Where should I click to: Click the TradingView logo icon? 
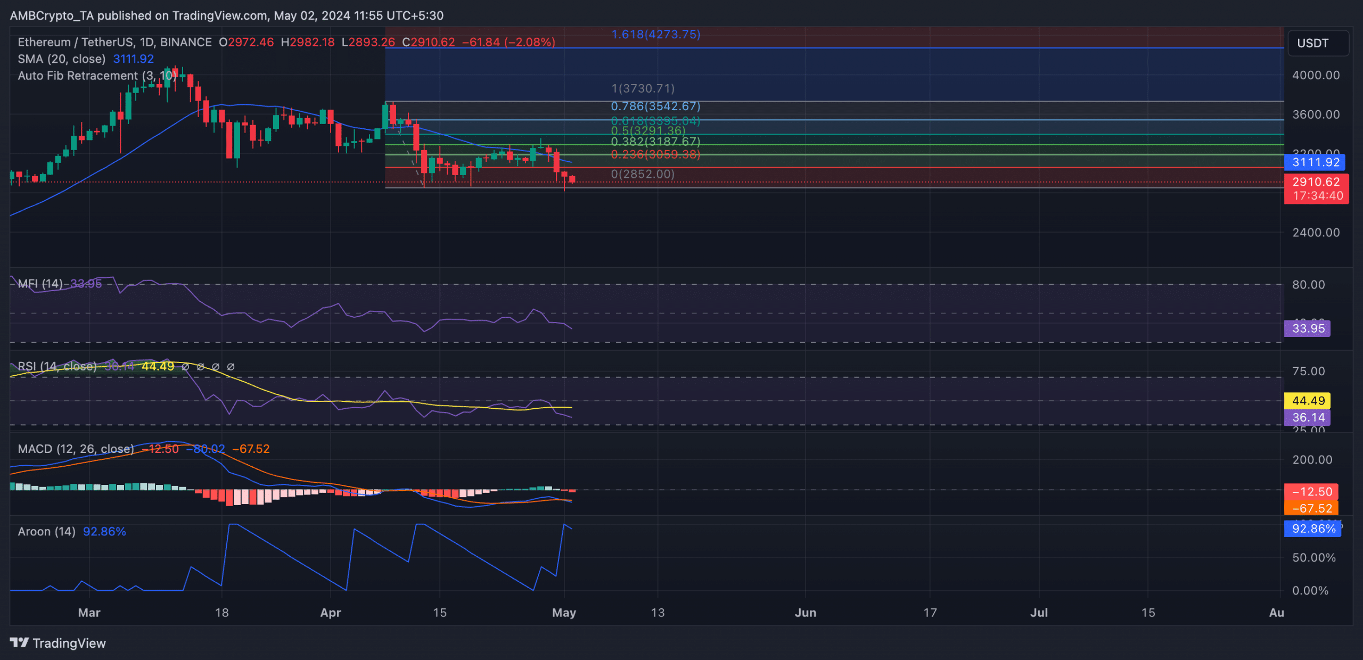[x=19, y=642]
